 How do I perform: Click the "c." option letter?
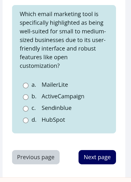[34, 108]
